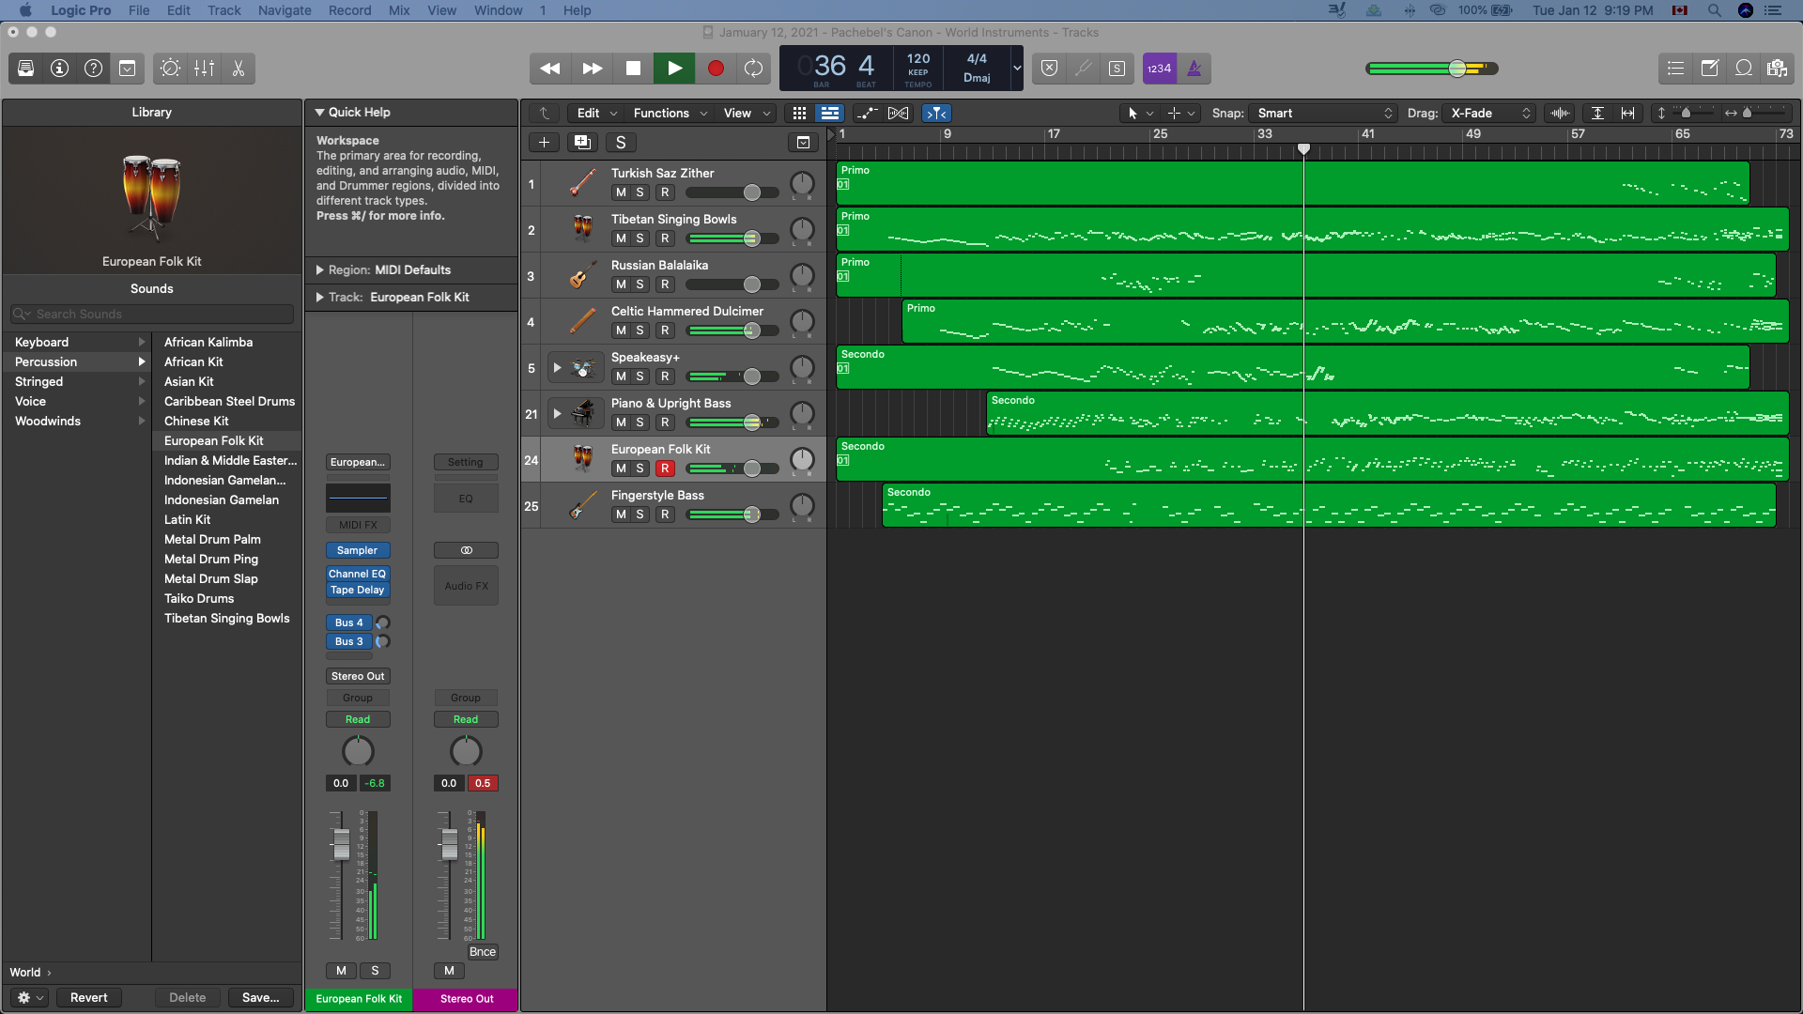Toggle Cycle mode button

pyautogui.click(x=753, y=69)
